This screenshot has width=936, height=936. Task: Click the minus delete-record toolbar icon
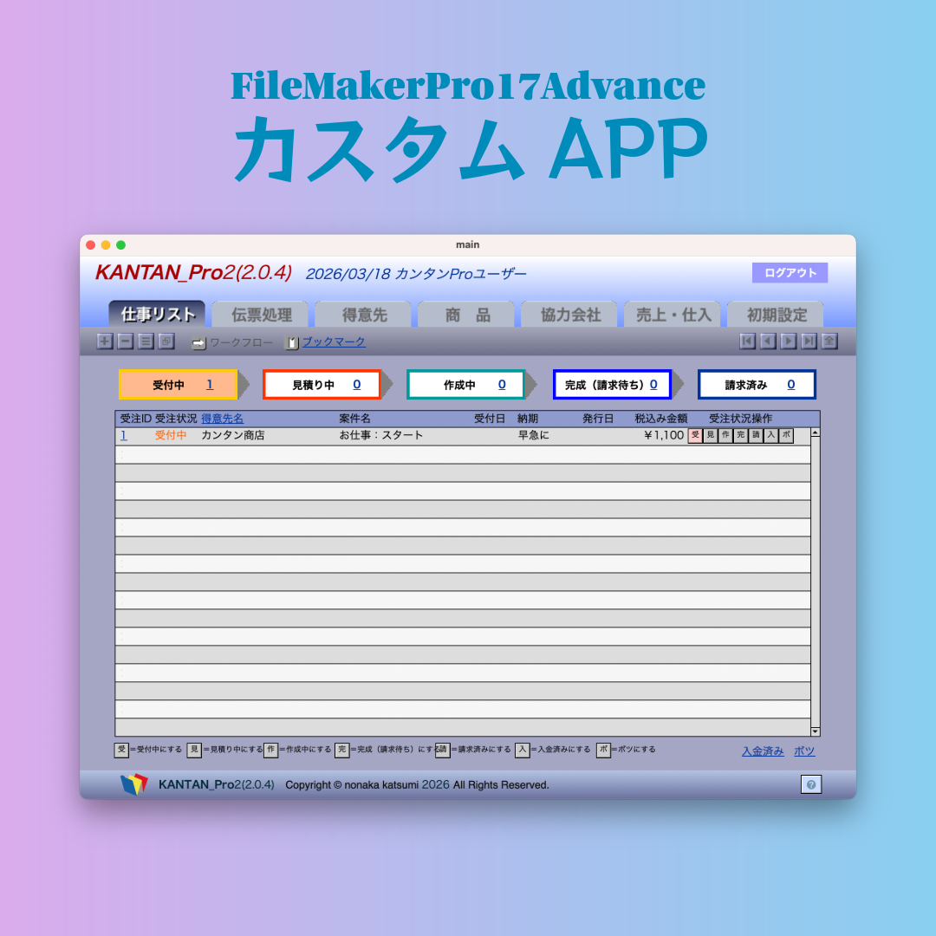[x=125, y=341]
